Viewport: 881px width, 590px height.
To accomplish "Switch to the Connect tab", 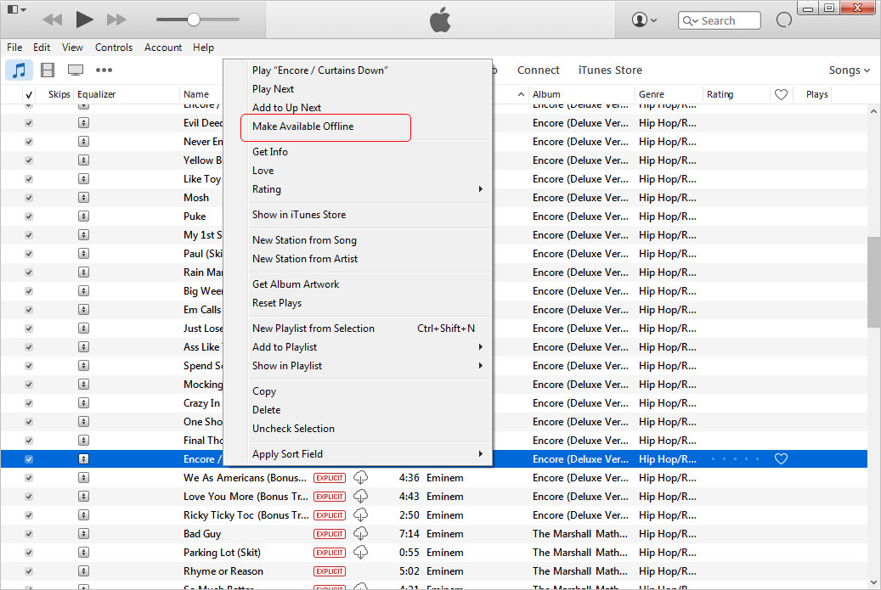I will pyautogui.click(x=539, y=70).
